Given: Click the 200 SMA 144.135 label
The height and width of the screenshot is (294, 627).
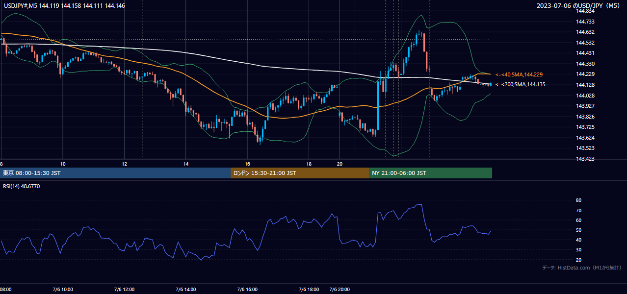Looking at the screenshot, I should coord(520,84).
